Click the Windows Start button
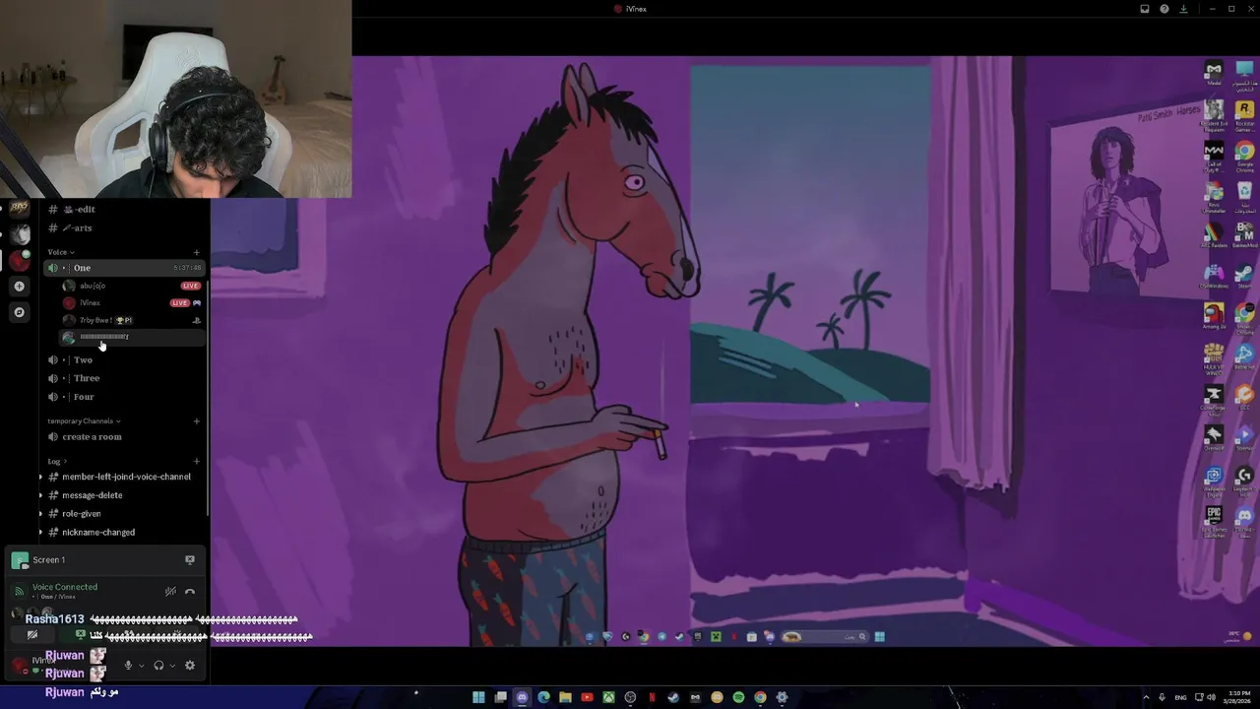1260x709 pixels. click(478, 697)
